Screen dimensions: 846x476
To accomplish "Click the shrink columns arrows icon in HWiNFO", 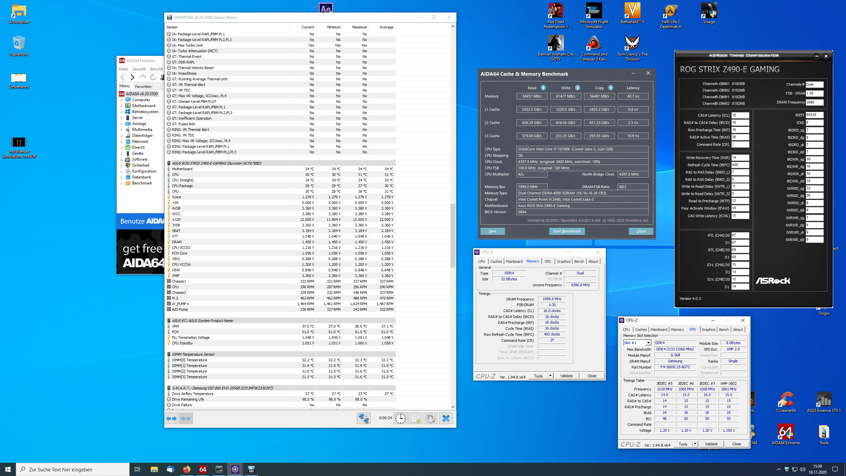I will (x=186, y=418).
